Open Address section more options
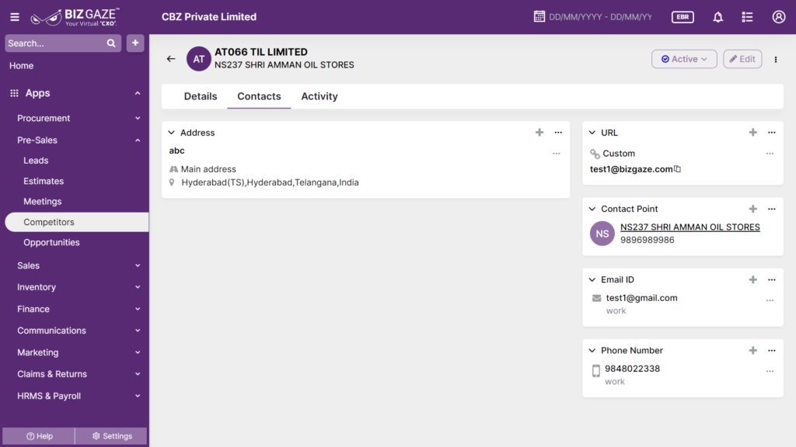This screenshot has width=796, height=447. pyautogui.click(x=558, y=132)
